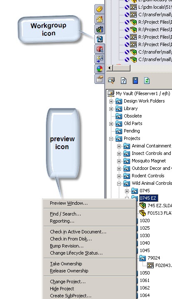
Task: Select the My Vault root node
Action: 143,93
